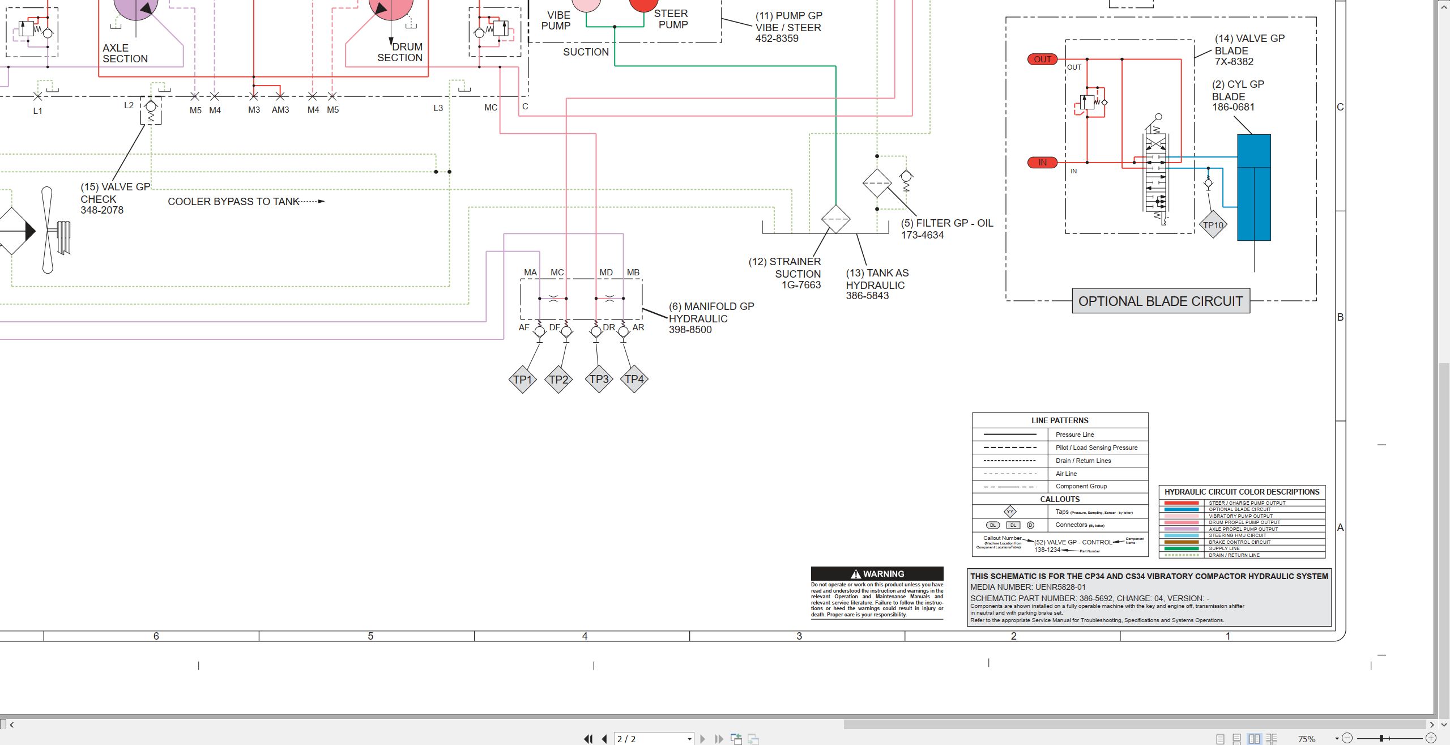
Task: Click the horizontal scrollbar thumb
Action: click(1135, 724)
